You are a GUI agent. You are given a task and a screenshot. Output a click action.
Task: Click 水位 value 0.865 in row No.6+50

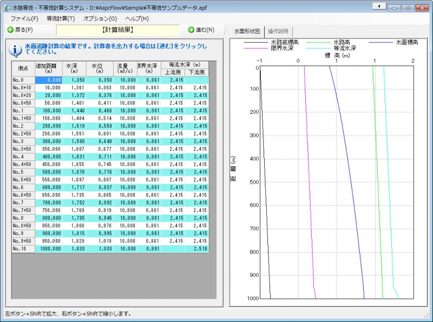(x=100, y=195)
